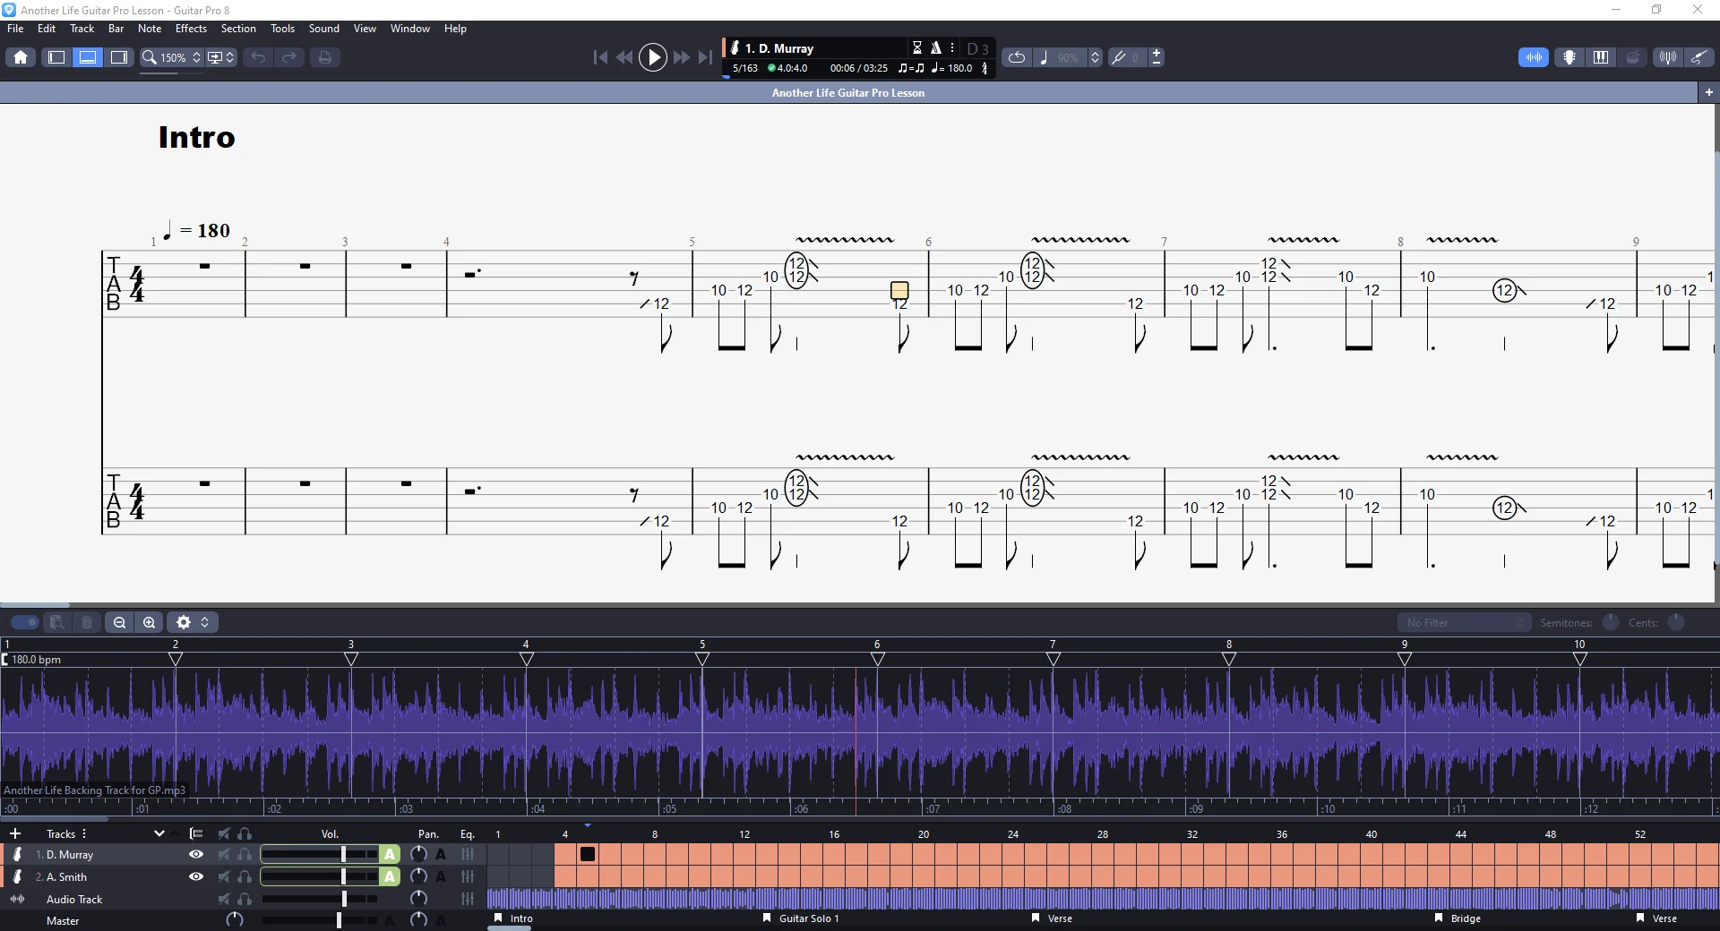The image size is (1720, 931).
Task: Open the No Filter dropdown
Action: (1463, 622)
